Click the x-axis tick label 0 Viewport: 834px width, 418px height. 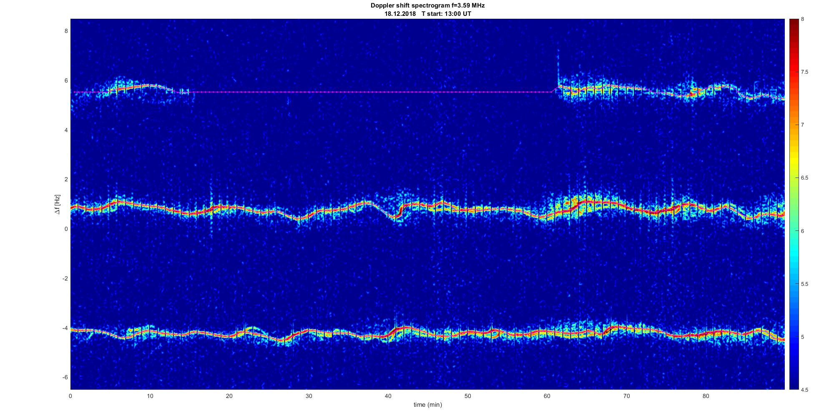(70, 396)
